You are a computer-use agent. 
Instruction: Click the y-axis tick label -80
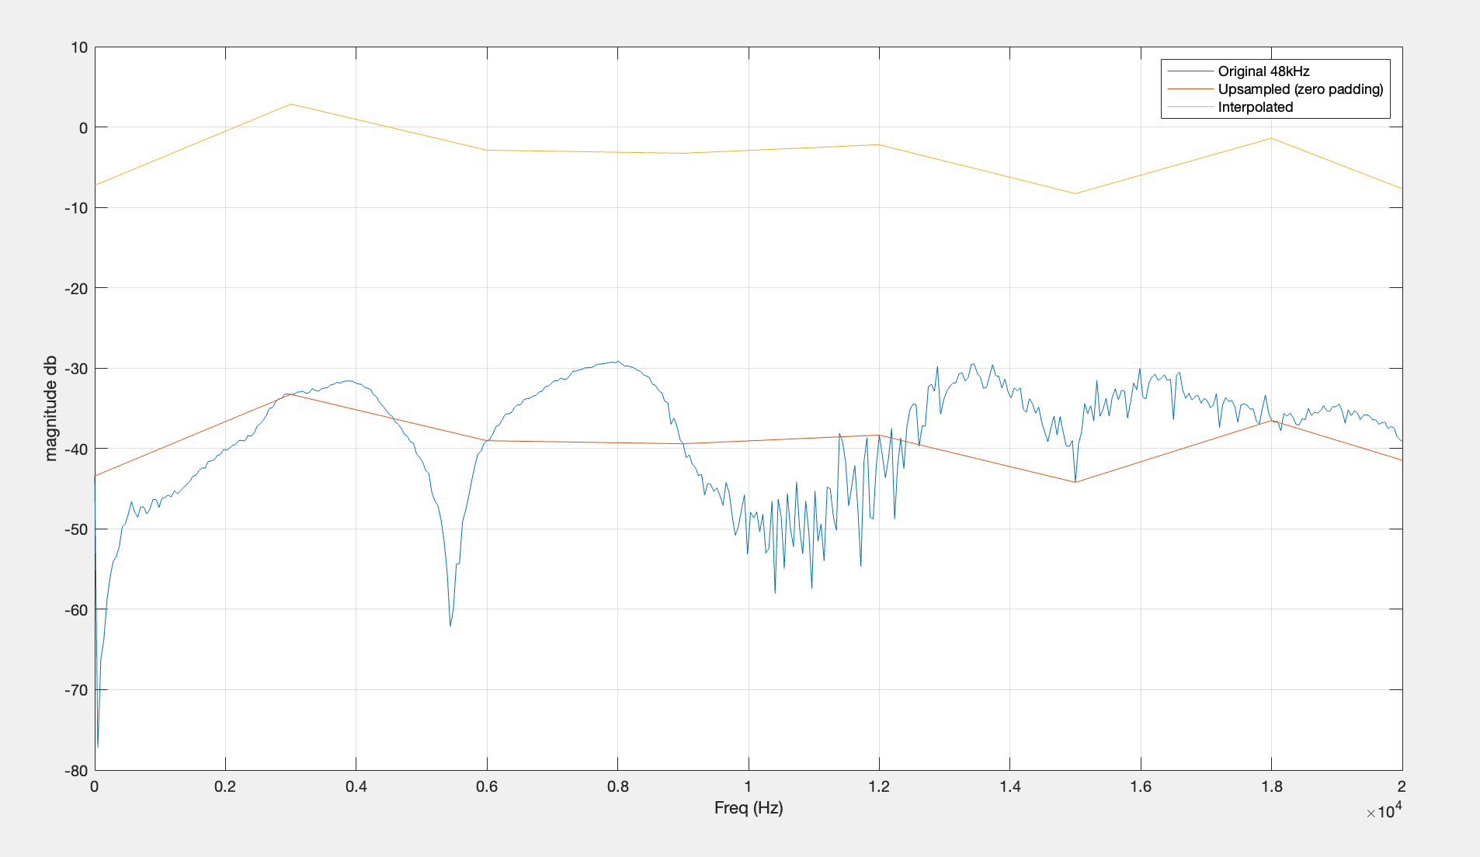pos(76,771)
